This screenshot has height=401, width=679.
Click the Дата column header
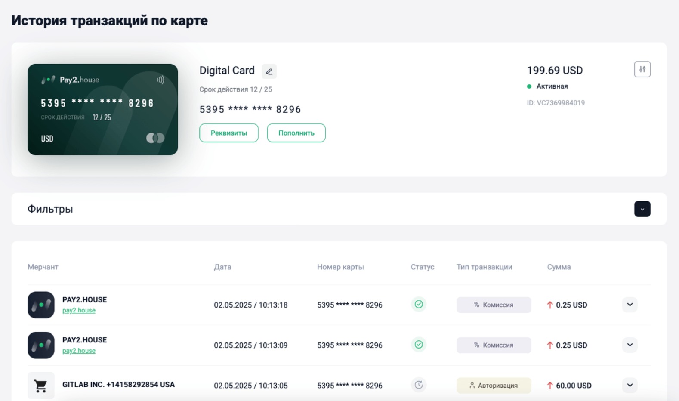pos(222,267)
